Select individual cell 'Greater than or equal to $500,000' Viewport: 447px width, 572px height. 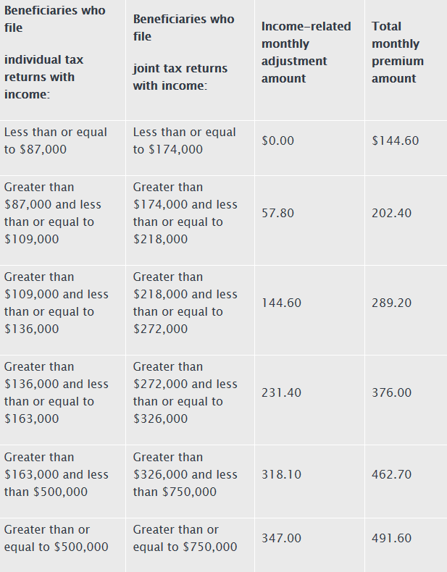tap(57, 538)
